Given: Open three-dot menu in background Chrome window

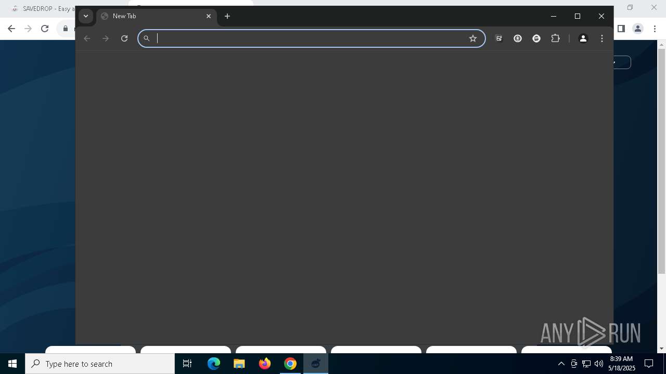Looking at the screenshot, I should (655, 29).
